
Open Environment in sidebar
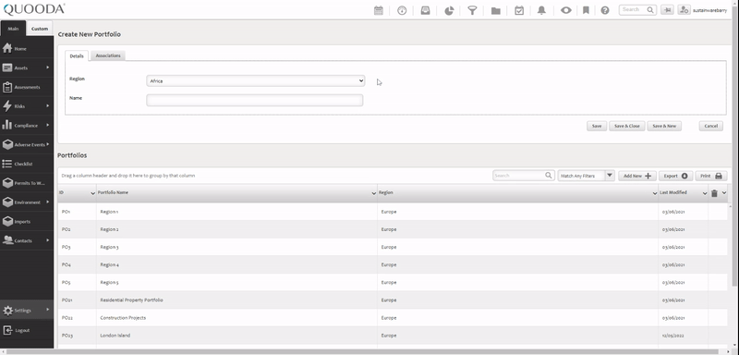[x=27, y=202]
